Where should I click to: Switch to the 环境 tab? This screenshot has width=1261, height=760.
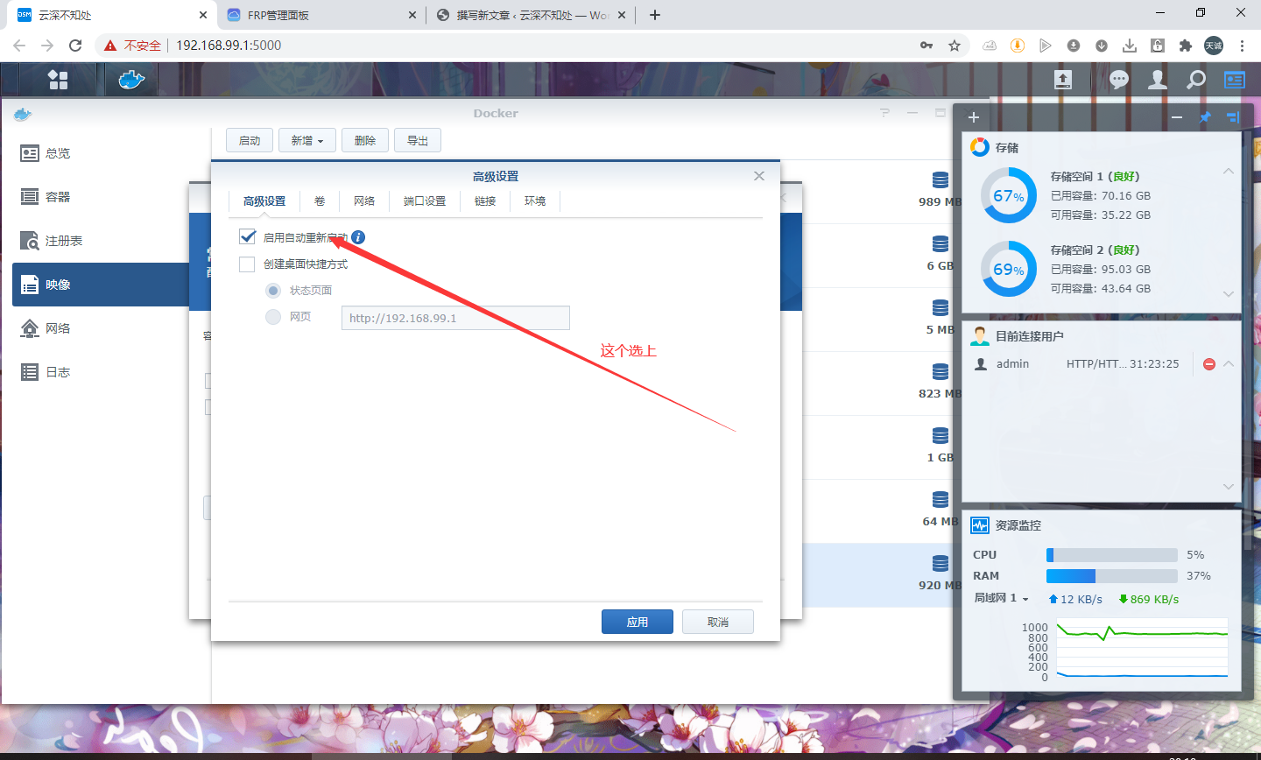(535, 201)
